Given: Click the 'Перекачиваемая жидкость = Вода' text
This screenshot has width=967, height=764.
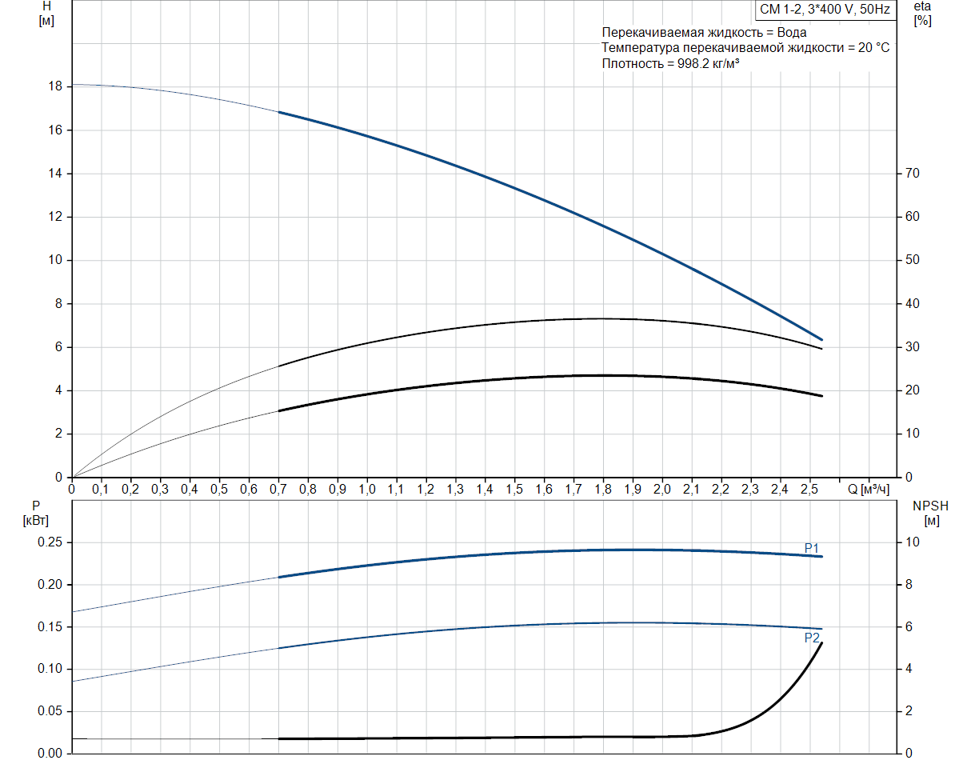Looking at the screenshot, I should click(x=704, y=33).
